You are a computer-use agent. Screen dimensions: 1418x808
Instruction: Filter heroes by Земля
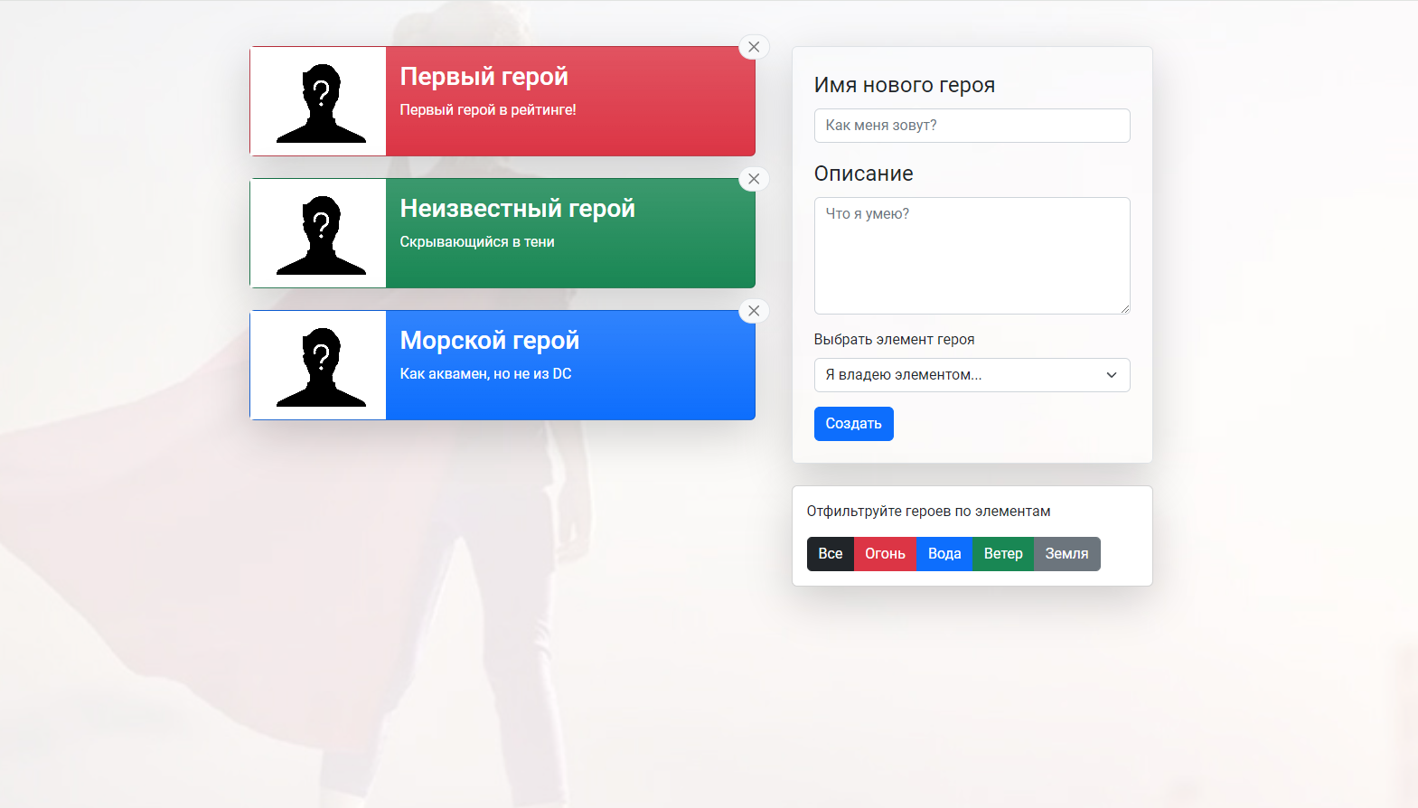pos(1066,554)
